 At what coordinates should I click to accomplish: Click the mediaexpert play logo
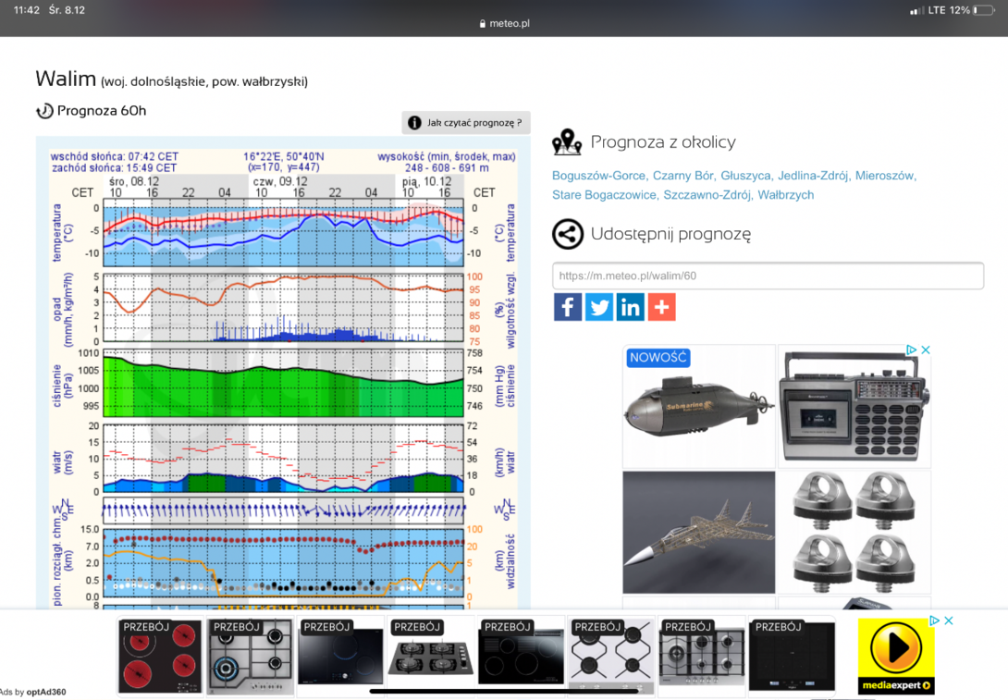pos(896,657)
